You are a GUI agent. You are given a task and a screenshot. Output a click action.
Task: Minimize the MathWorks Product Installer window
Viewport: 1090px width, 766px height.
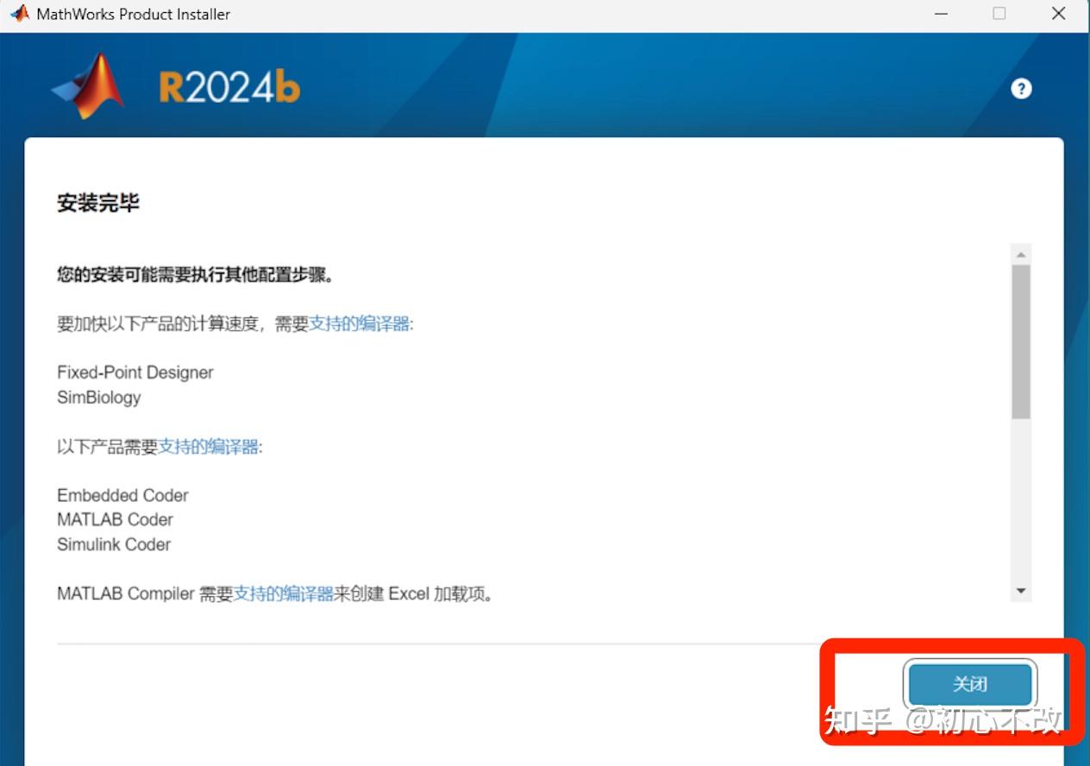(x=940, y=14)
